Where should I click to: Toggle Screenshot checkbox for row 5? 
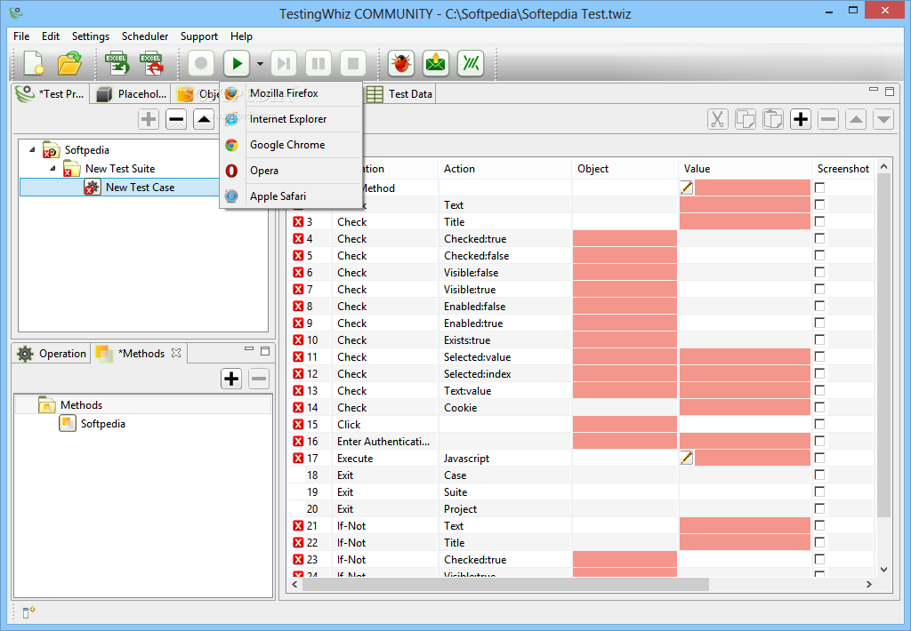(x=819, y=255)
